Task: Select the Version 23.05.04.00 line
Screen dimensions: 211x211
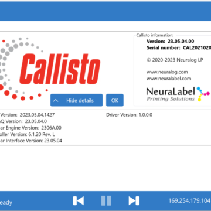Action: point(171,42)
